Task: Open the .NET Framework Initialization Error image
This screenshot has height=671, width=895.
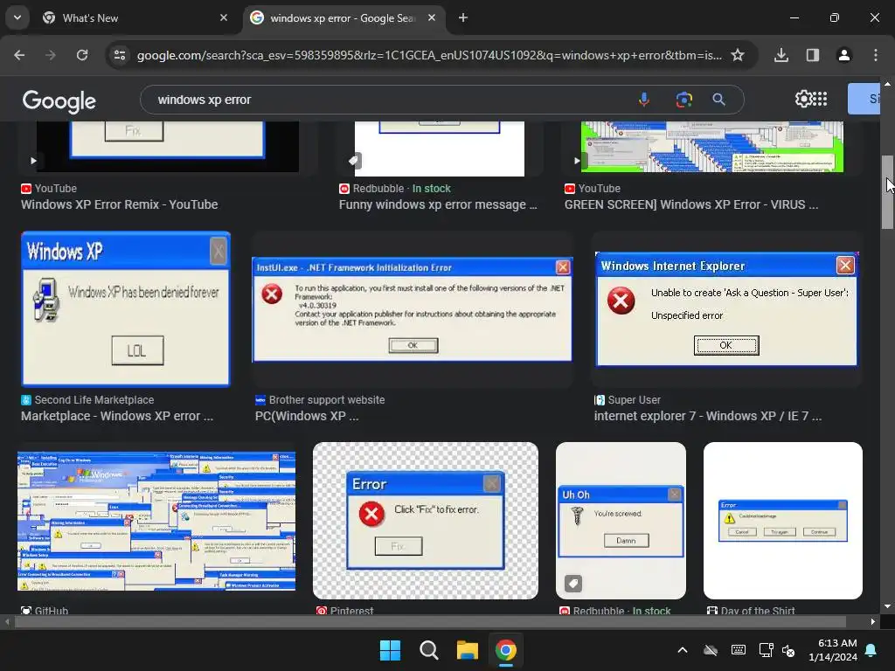Action: (x=413, y=309)
